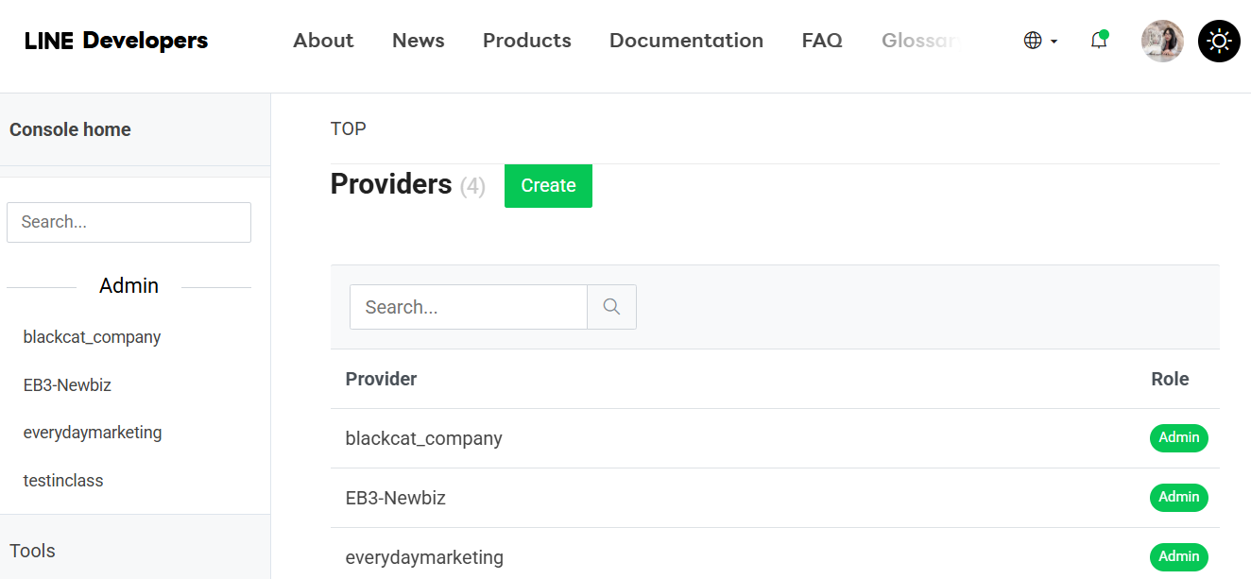
Task: Select everydaymarketing in the sidebar
Action: [x=93, y=433]
